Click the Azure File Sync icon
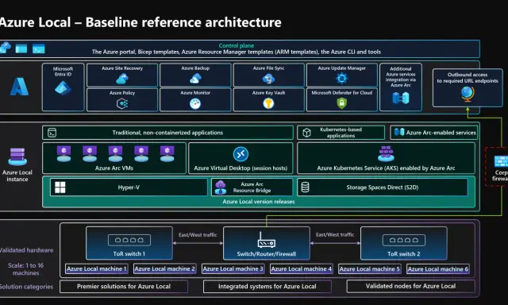 pyautogui.click(x=268, y=79)
